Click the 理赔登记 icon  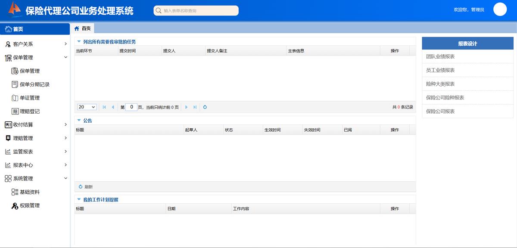coord(15,111)
